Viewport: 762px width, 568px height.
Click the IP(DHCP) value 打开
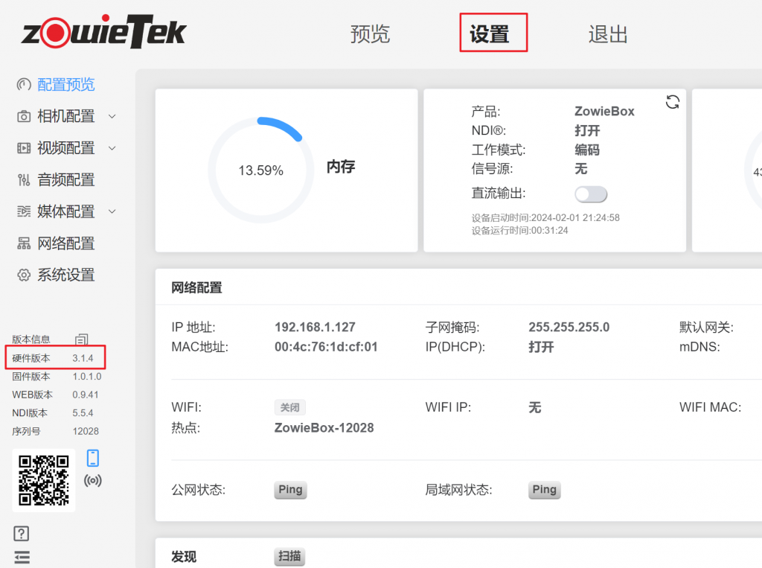542,347
